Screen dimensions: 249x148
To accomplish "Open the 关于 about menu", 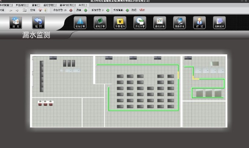I will pyautogui.click(x=83, y=5).
